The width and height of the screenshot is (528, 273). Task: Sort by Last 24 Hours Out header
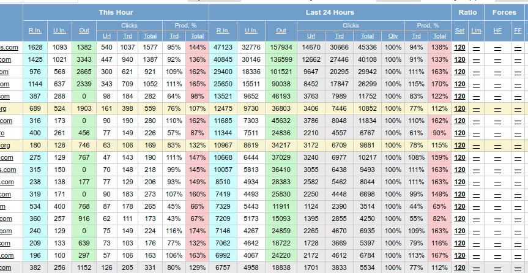coord(281,31)
